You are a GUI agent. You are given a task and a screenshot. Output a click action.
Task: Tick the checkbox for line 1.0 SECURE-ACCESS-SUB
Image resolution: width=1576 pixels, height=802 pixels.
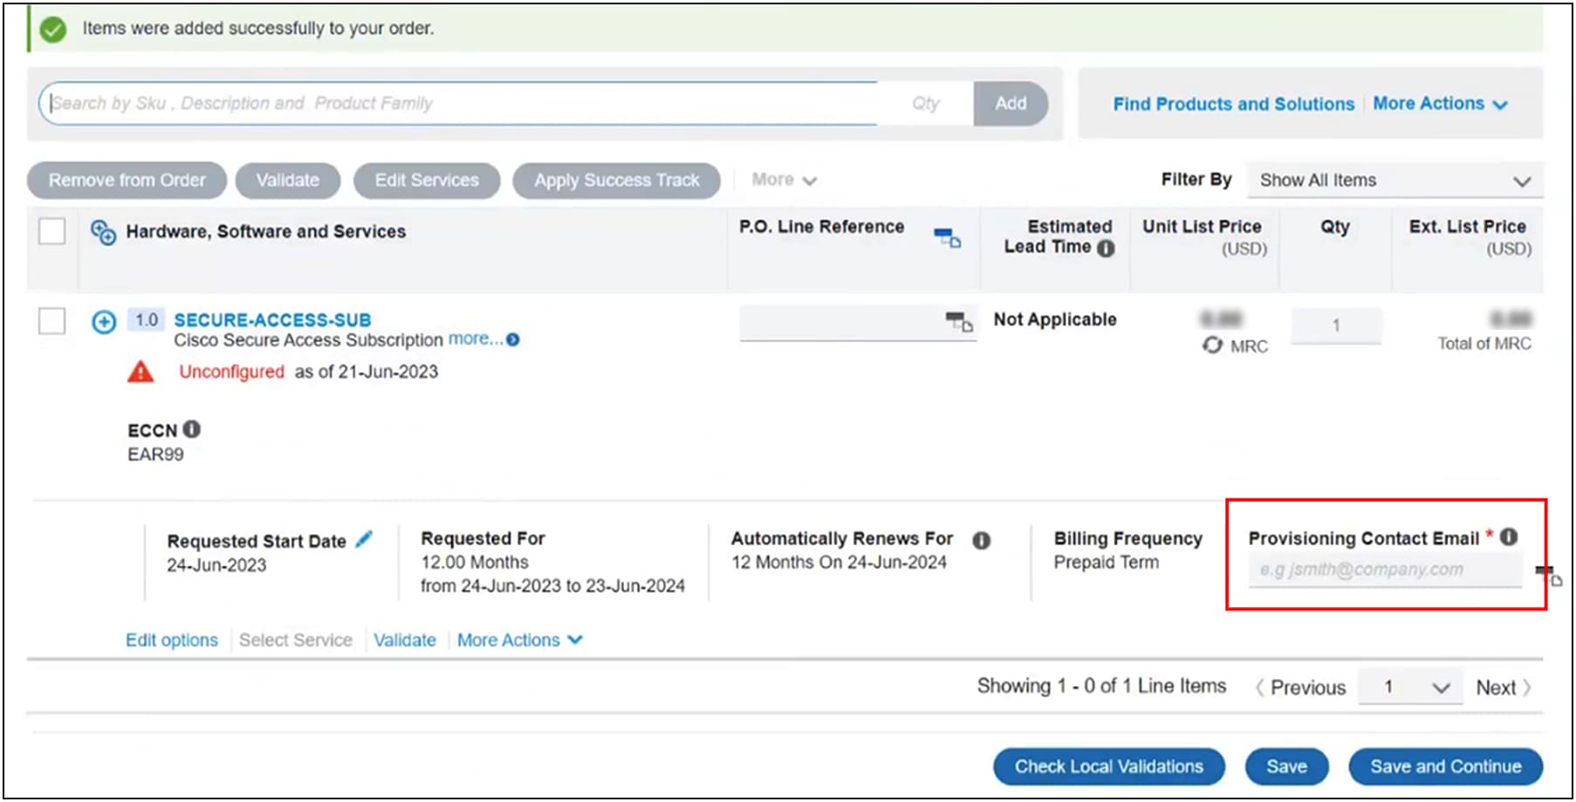tap(52, 321)
